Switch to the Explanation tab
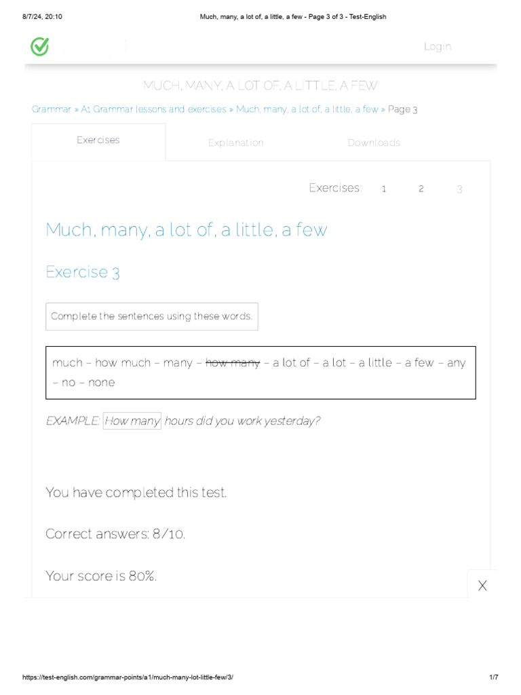Screen dimensions: 521x695 pyautogui.click(x=235, y=143)
